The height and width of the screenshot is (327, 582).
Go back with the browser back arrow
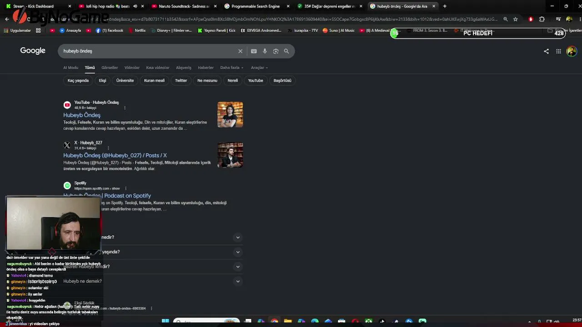coord(7,19)
